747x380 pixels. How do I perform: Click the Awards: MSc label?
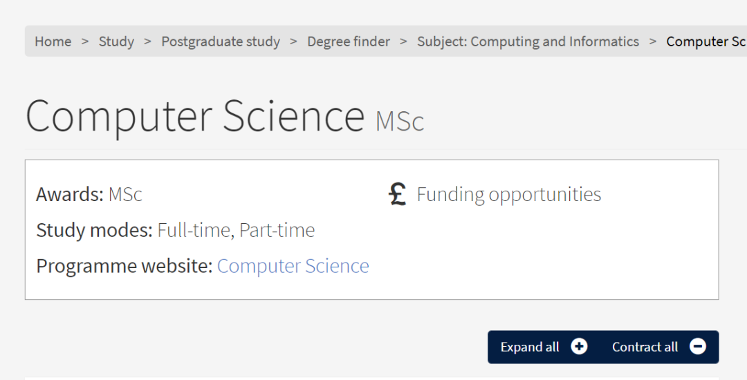pyautogui.click(x=89, y=194)
